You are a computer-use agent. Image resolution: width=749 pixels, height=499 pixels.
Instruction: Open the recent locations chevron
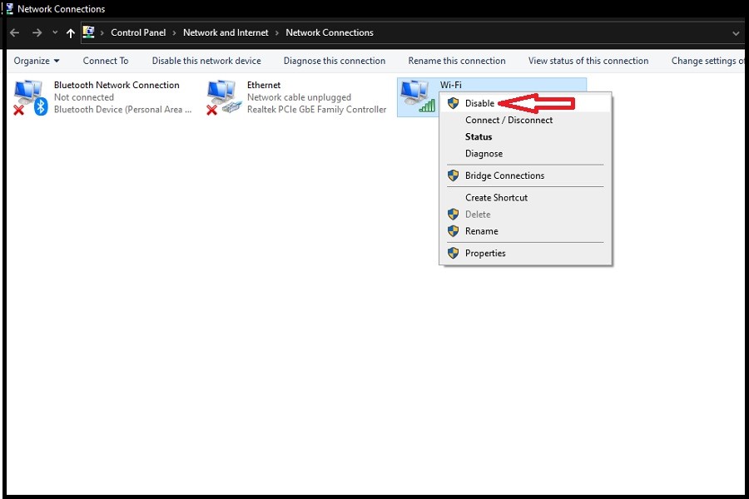pyautogui.click(x=55, y=33)
